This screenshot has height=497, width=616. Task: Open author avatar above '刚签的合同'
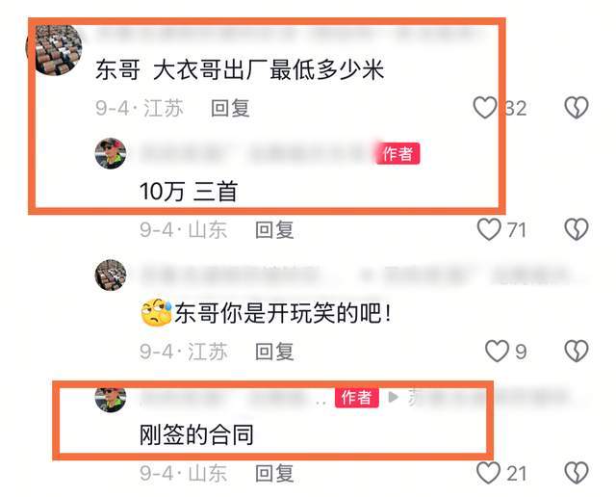[x=111, y=399]
